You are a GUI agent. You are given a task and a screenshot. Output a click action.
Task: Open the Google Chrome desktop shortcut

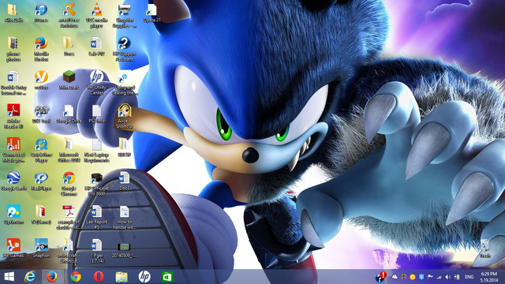[69, 184]
